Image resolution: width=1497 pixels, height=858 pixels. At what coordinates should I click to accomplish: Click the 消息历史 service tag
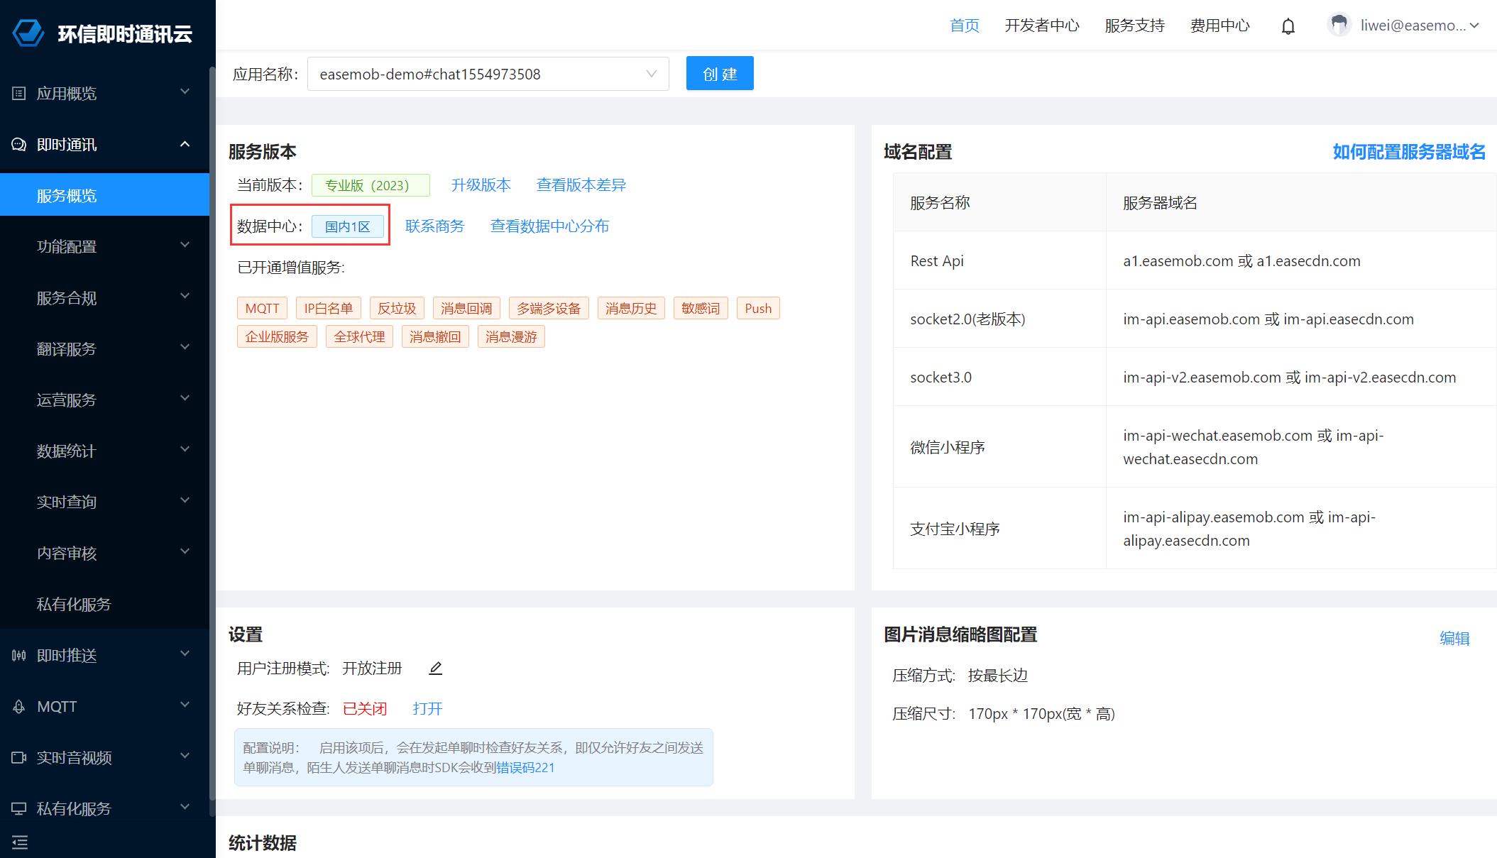631,308
